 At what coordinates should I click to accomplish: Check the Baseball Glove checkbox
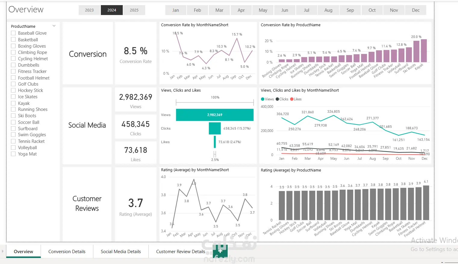click(x=13, y=33)
